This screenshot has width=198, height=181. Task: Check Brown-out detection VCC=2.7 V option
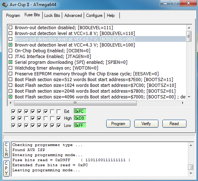pyautogui.click(x=10, y=39)
